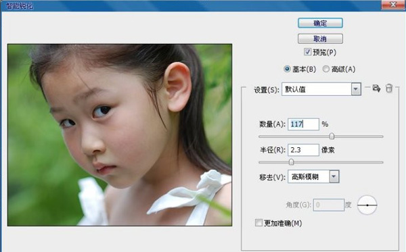The image size is (406, 252).
Task: Click the trash icon to delete settings
Action: pyautogui.click(x=389, y=88)
